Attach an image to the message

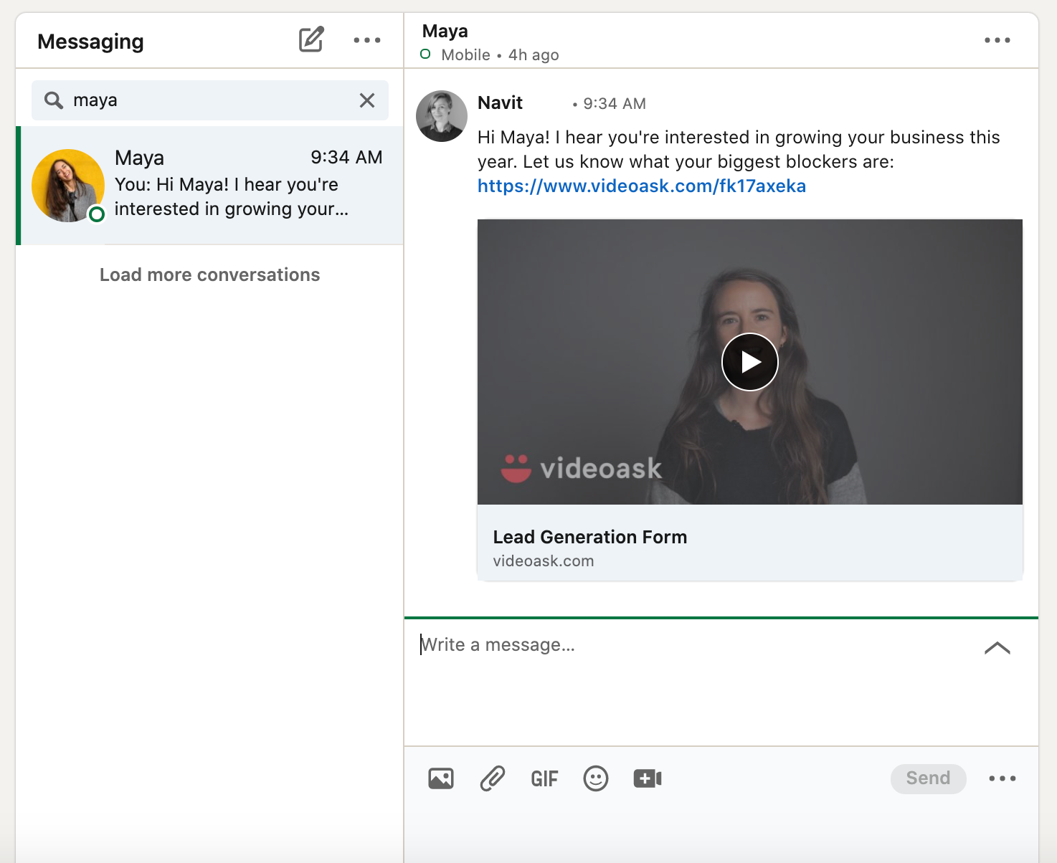tap(441, 778)
